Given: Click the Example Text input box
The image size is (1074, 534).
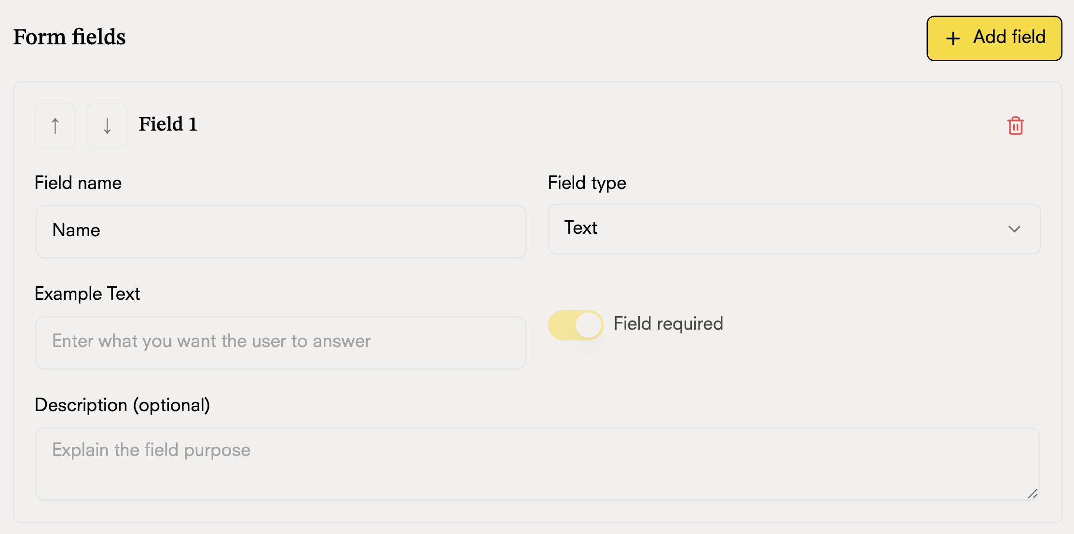Looking at the screenshot, I should [281, 342].
